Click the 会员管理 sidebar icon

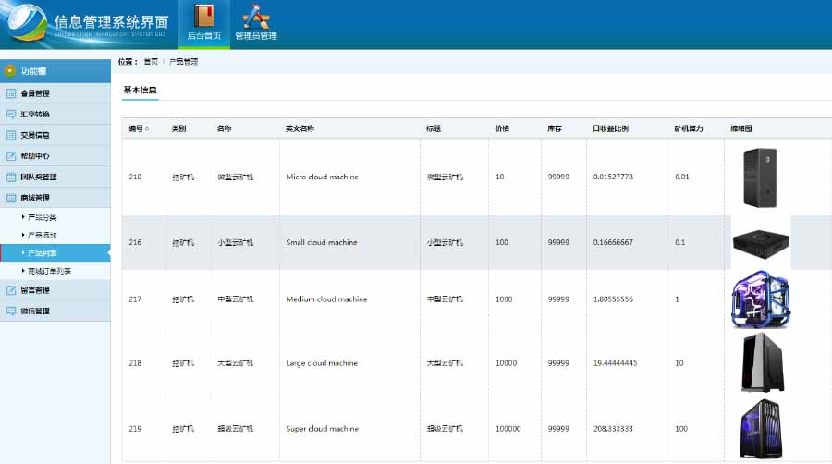(10, 93)
